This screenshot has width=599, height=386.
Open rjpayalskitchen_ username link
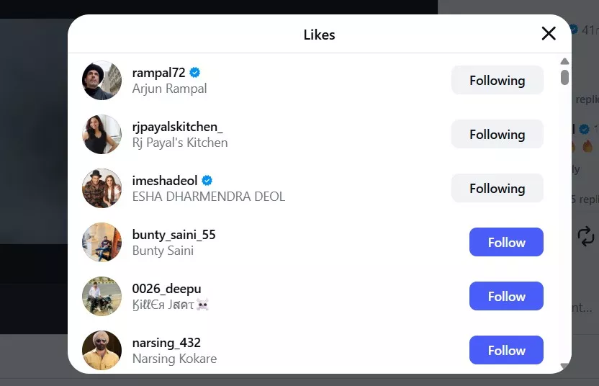point(177,127)
